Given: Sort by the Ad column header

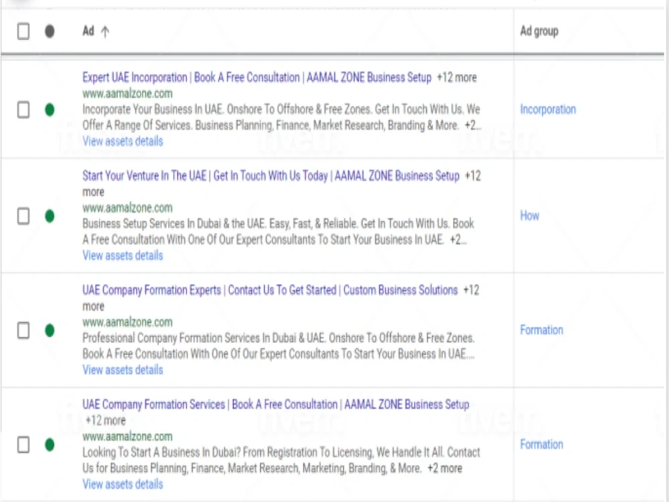Looking at the screenshot, I should pyautogui.click(x=88, y=31).
